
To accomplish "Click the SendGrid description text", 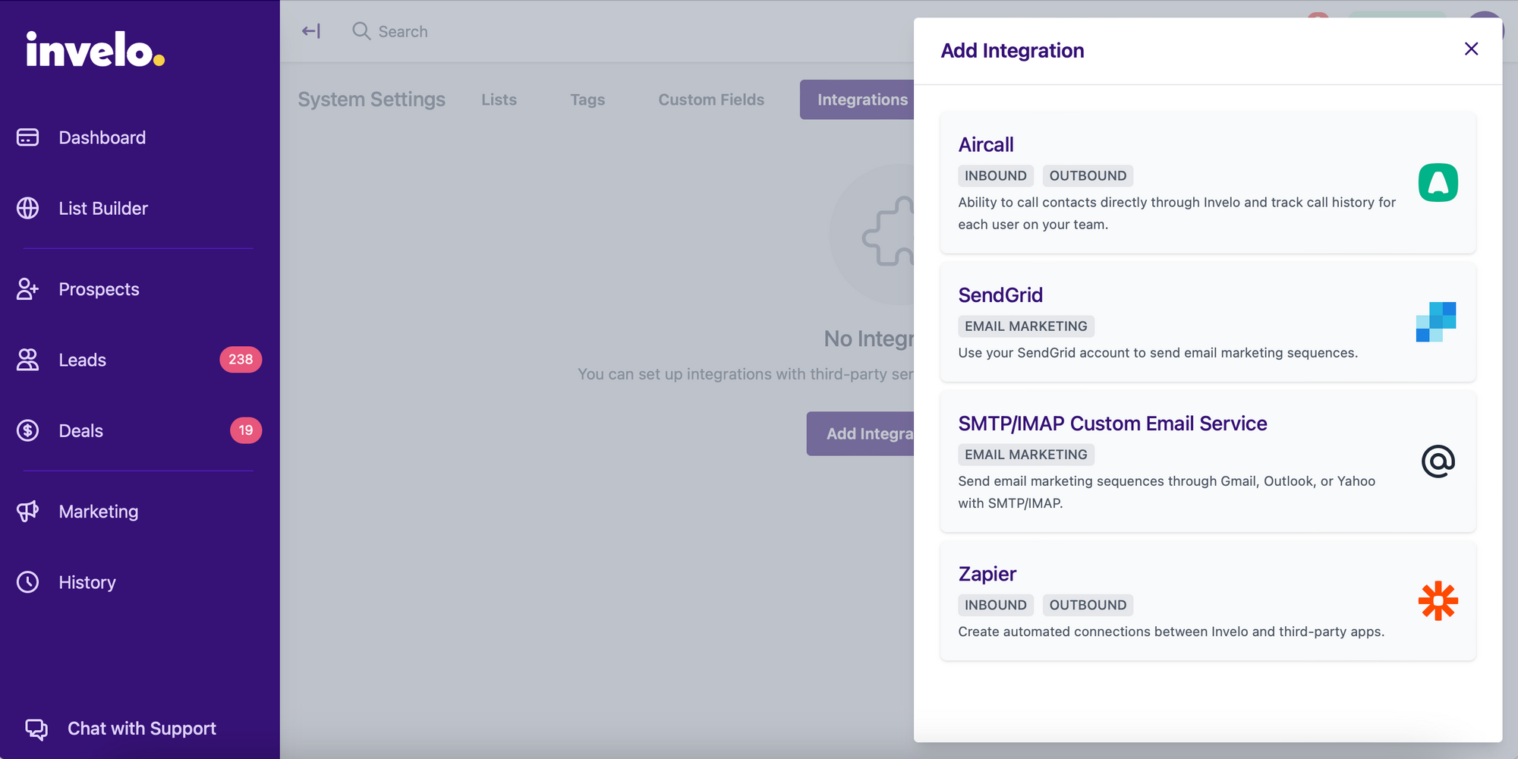I will point(1157,353).
